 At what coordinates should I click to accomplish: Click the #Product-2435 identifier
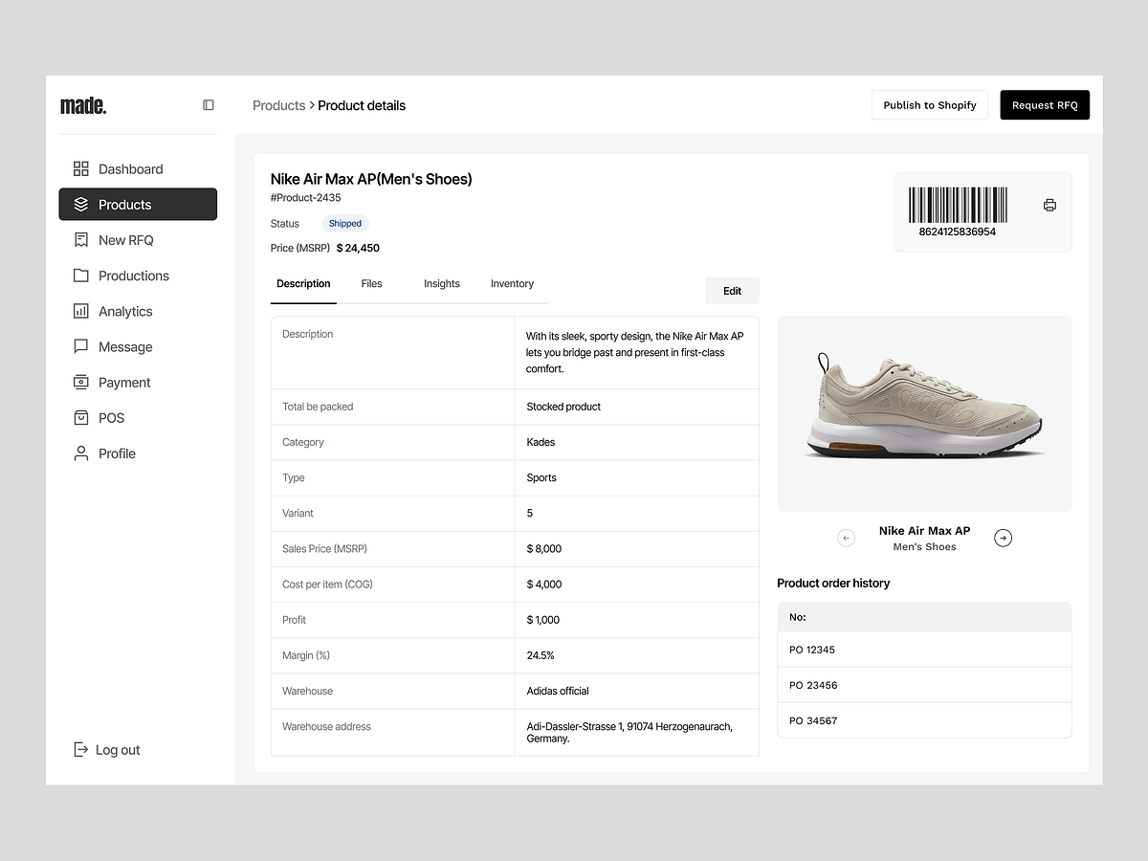click(x=306, y=198)
